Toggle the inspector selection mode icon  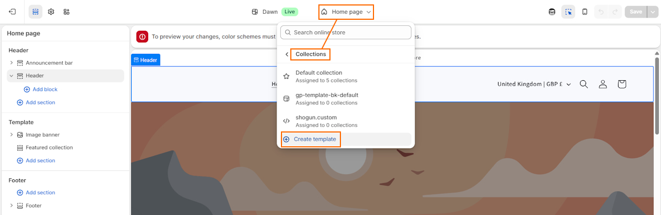[x=568, y=12]
